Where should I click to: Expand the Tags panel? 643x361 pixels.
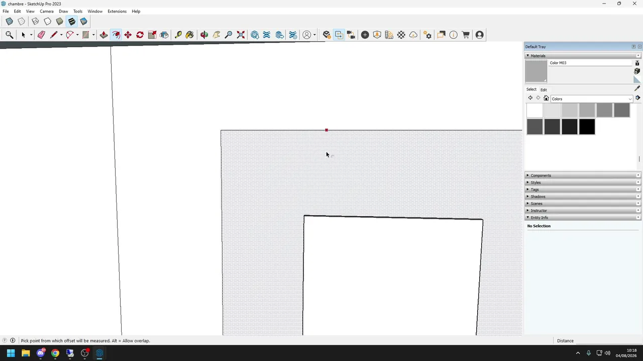(582, 190)
